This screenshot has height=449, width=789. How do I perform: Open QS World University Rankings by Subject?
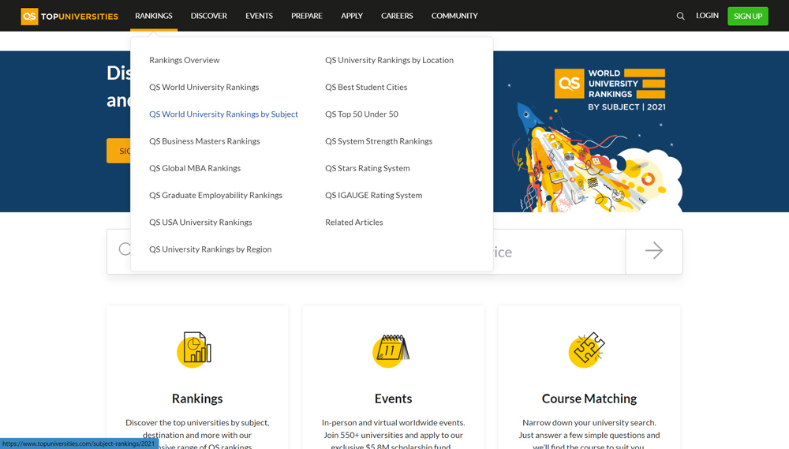pos(223,114)
